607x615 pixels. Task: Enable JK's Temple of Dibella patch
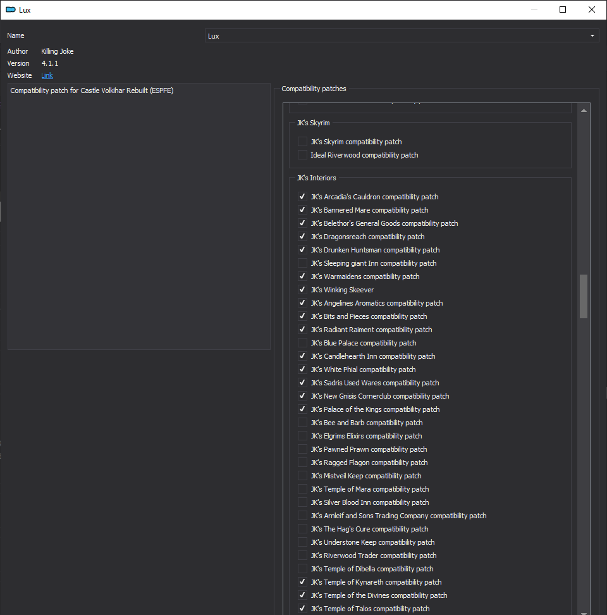click(x=302, y=569)
